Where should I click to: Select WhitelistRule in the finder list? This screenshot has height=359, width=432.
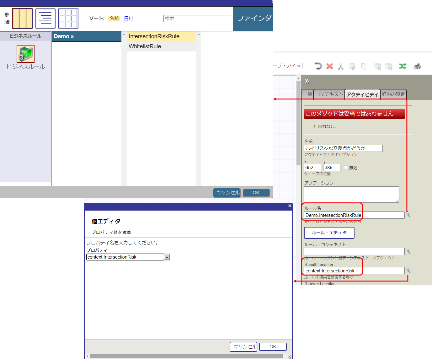(x=145, y=46)
